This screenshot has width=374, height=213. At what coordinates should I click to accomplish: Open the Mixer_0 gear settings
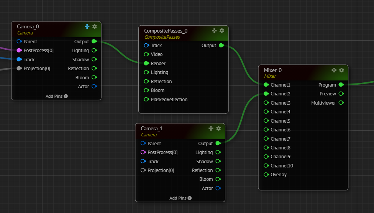coord(341,70)
